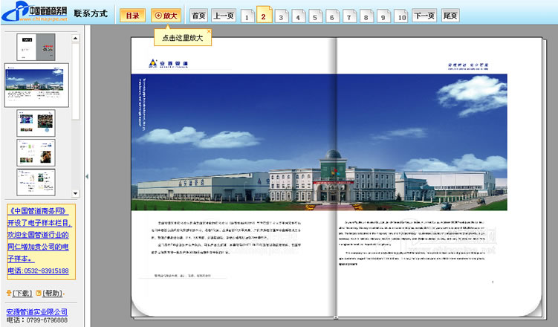This screenshot has height=327, width=558.
Task: Jump to page 7 icon
Action: [x=349, y=16]
